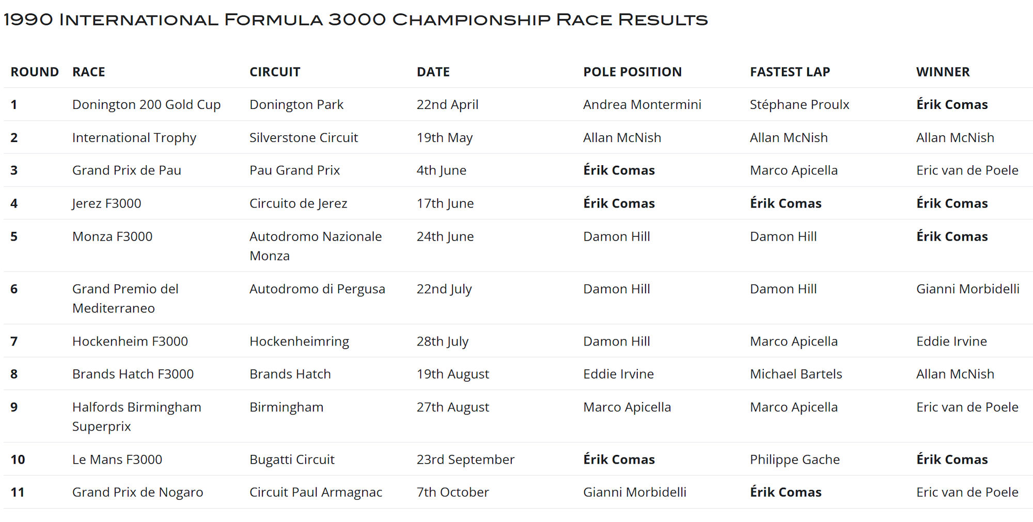Click Stéphane Proulx in fastest lap column
Image resolution: width=1033 pixels, height=522 pixels.
(799, 104)
